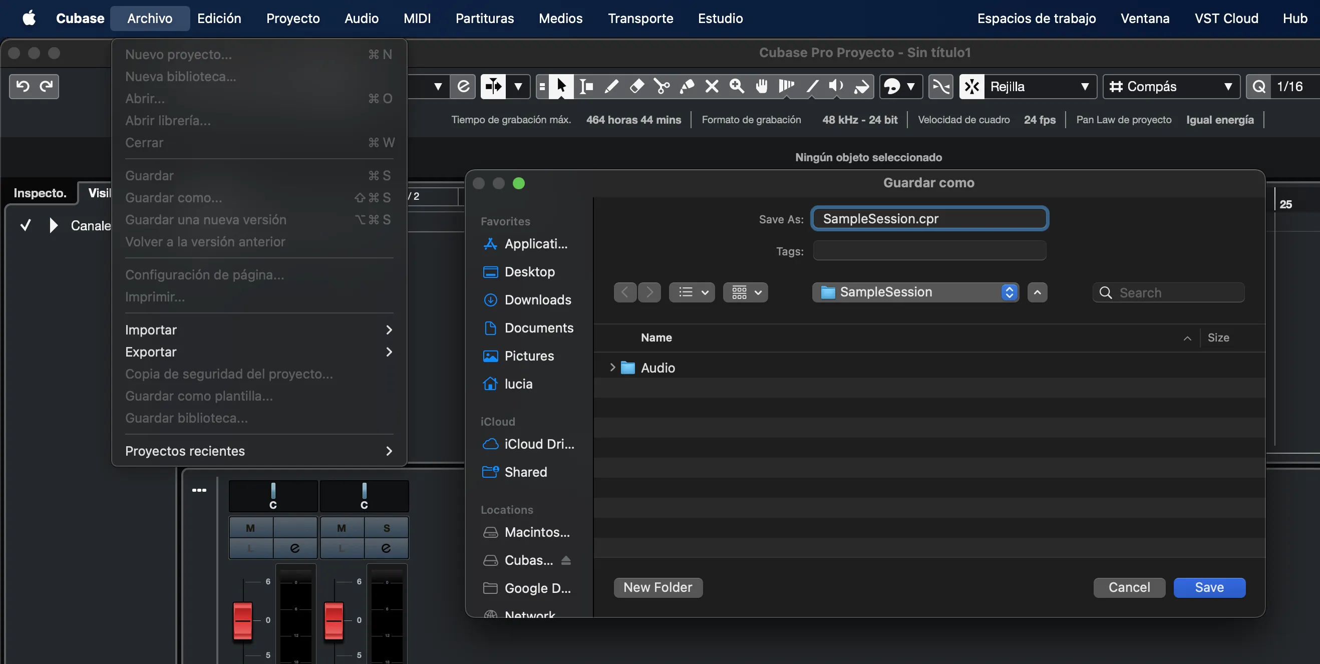Select the Mute X tool
This screenshot has width=1320, height=664.
712,86
